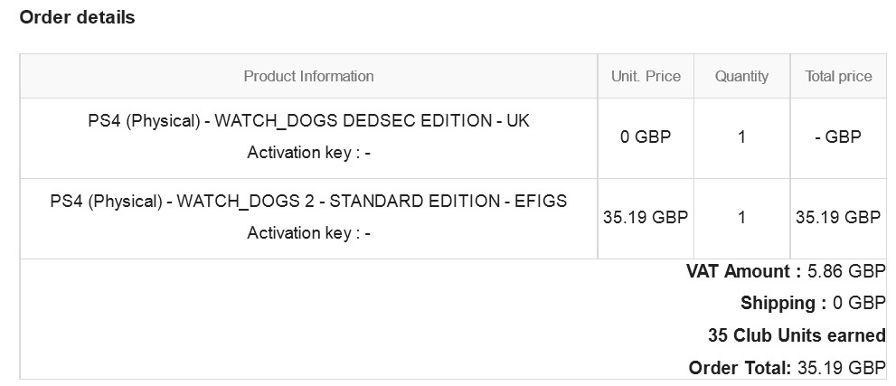
Task: Select WATCH_DOGS 2 STANDARD EDITION product name
Action: (x=308, y=201)
